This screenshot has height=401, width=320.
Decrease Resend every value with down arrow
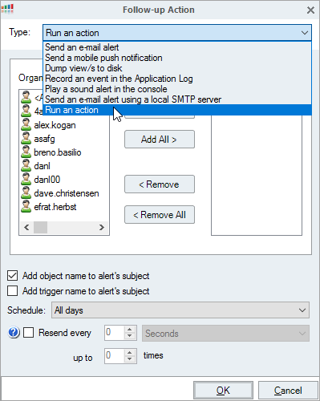pos(130,336)
